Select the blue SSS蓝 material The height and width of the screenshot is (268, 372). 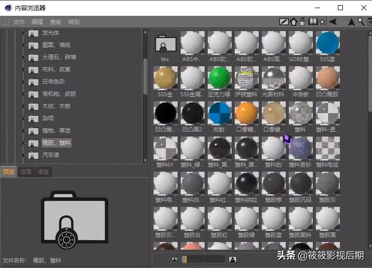point(328,43)
